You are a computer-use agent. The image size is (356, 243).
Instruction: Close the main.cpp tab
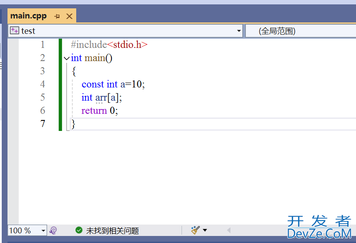[x=69, y=16]
